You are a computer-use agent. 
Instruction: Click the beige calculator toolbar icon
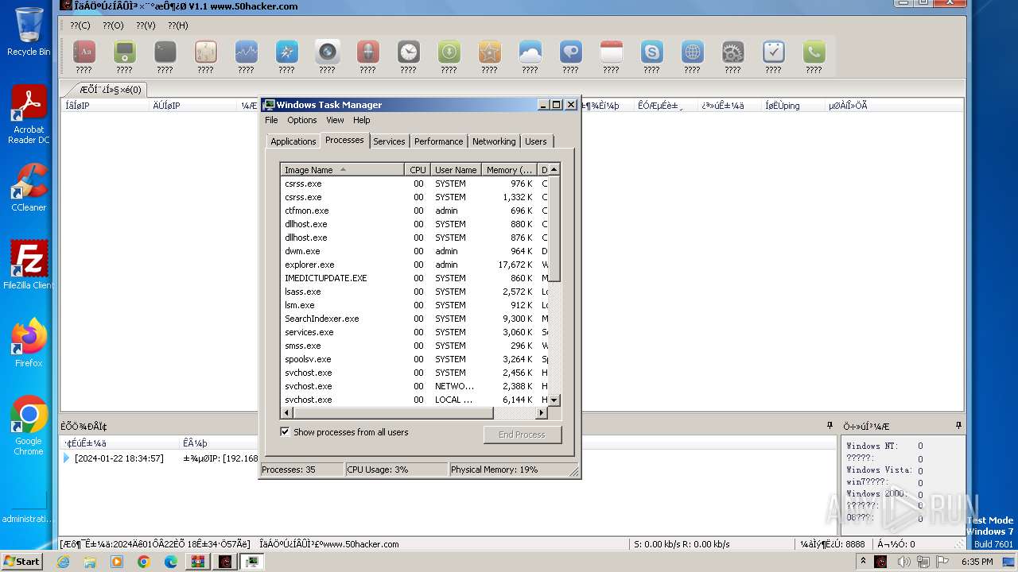click(206, 52)
